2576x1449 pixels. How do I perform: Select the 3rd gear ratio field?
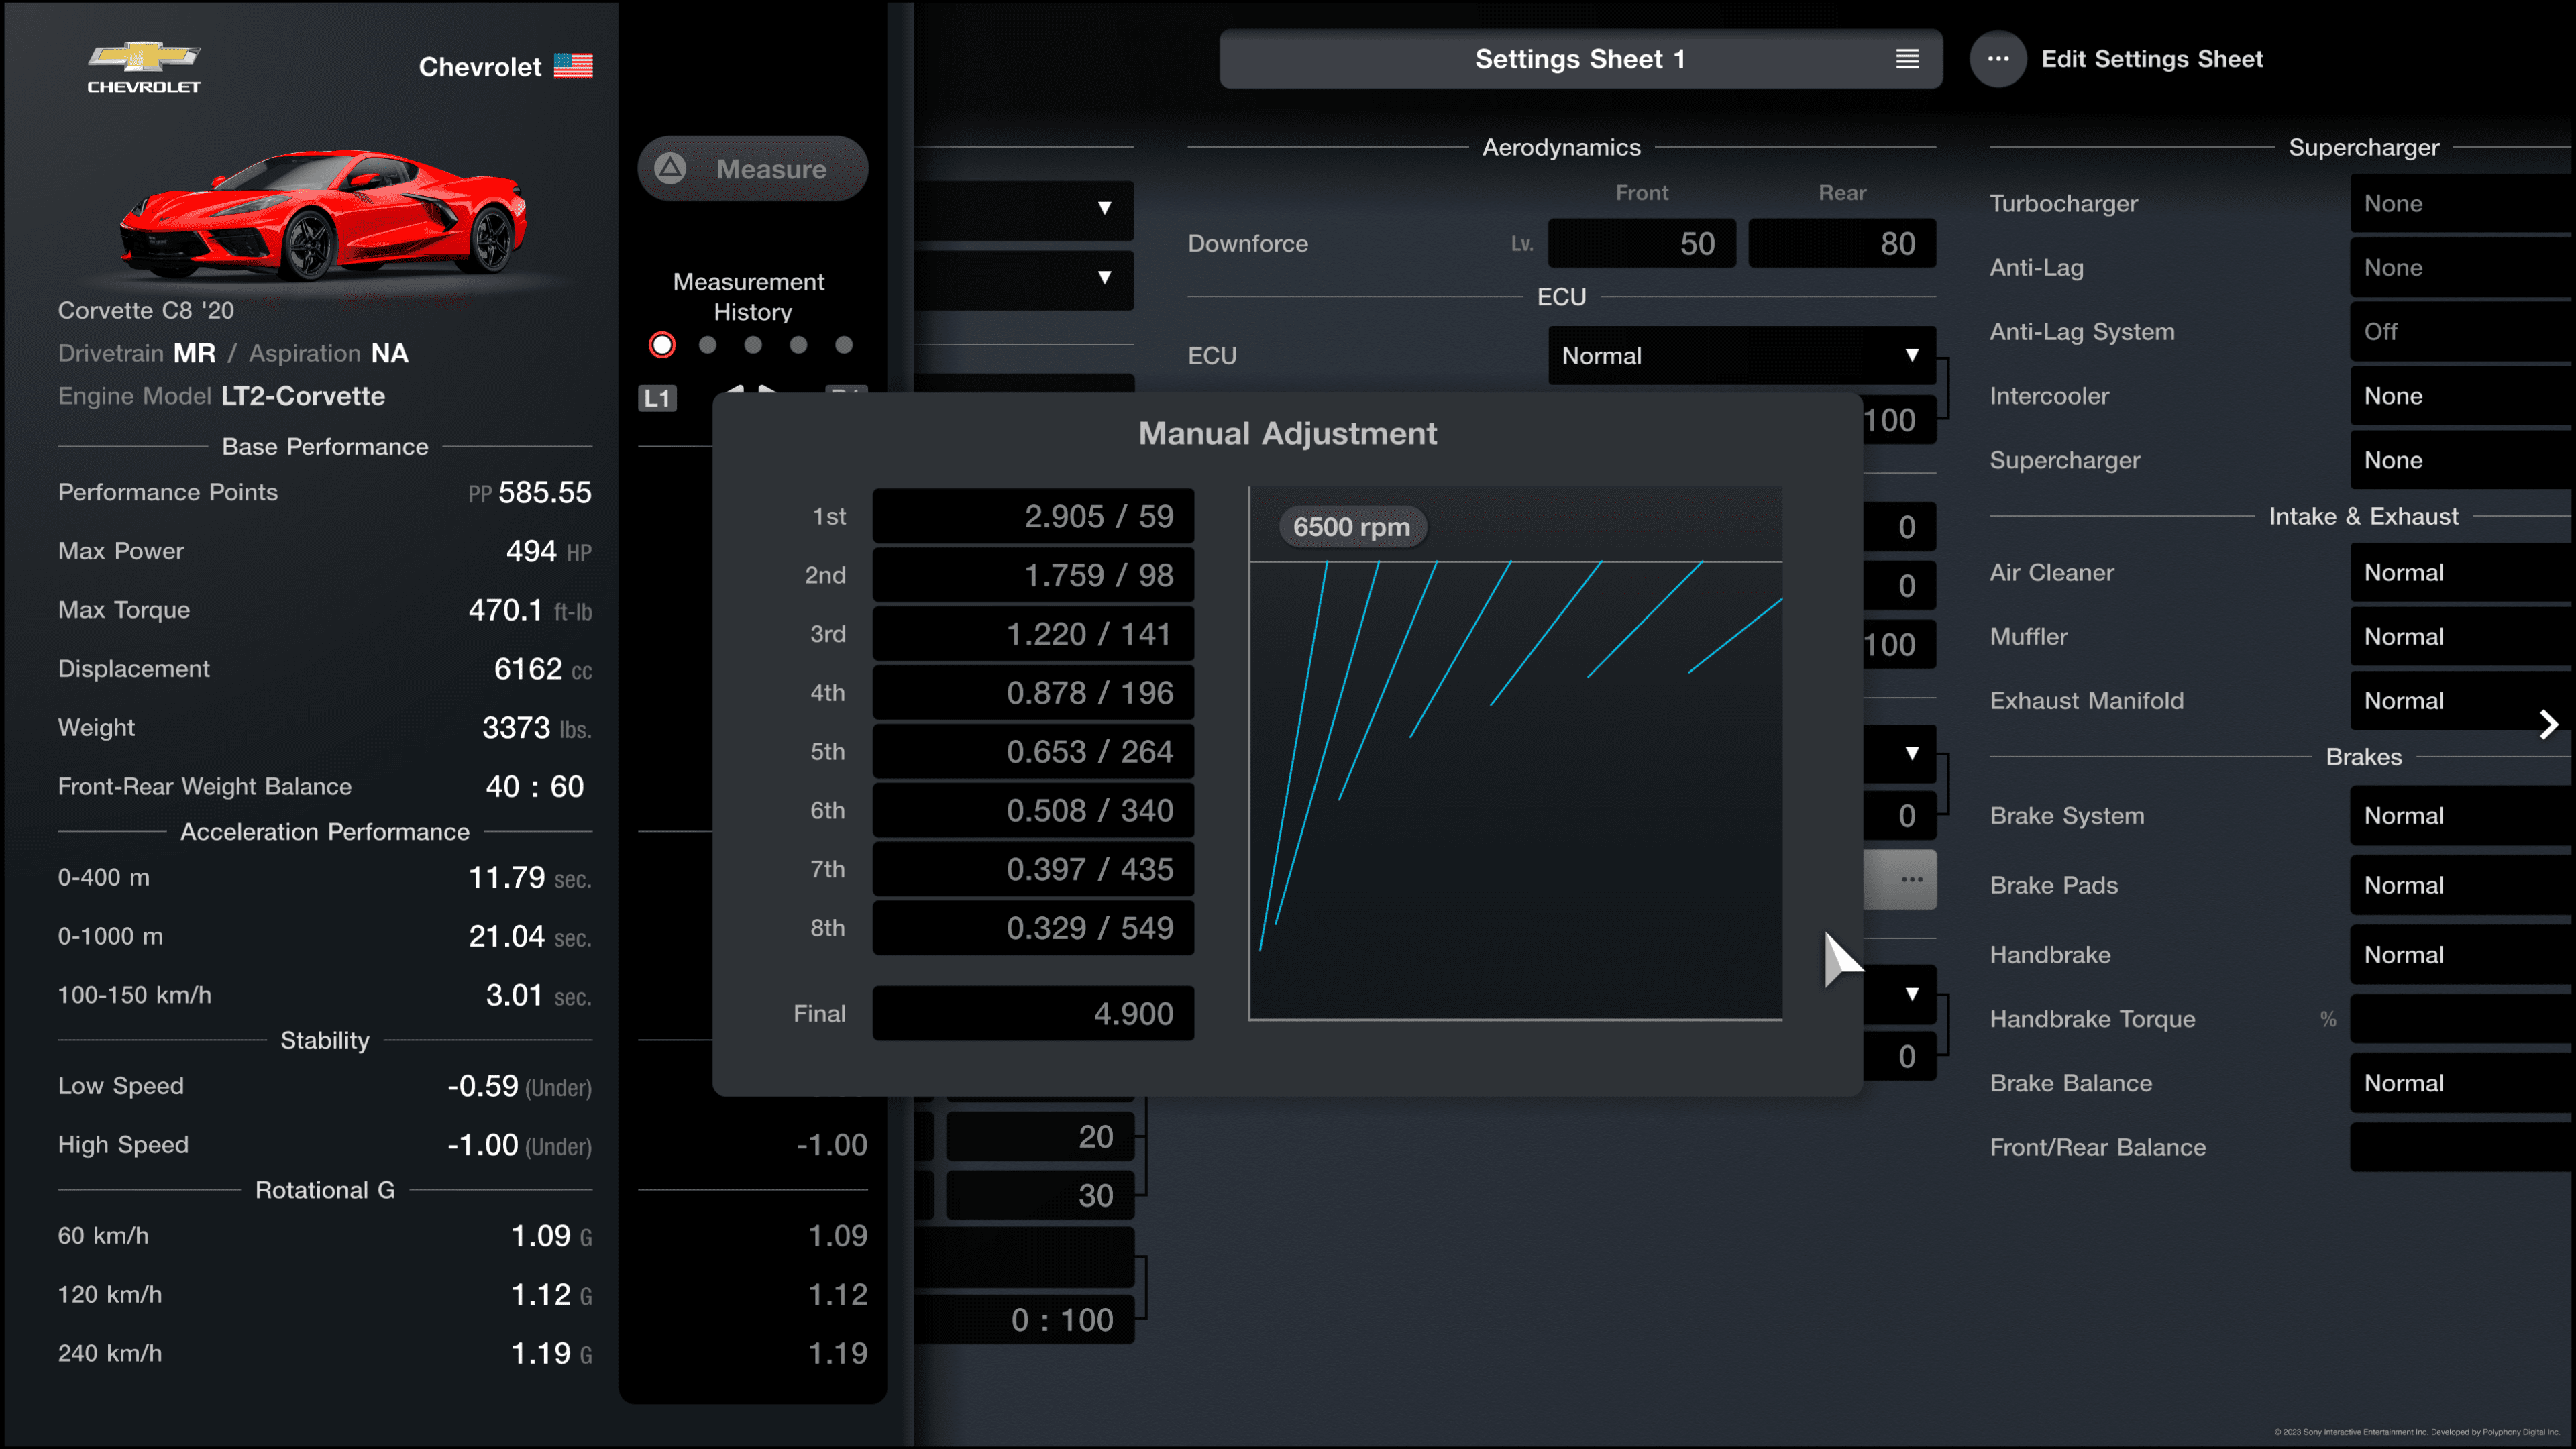click(x=1033, y=634)
